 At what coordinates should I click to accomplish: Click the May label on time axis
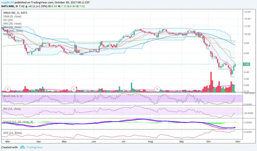pyautogui.click(x=64, y=142)
